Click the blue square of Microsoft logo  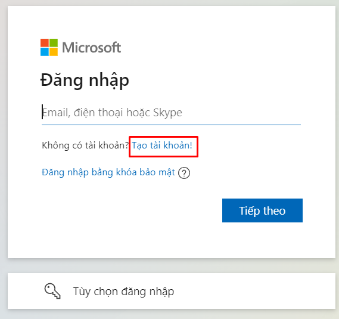click(x=45, y=52)
